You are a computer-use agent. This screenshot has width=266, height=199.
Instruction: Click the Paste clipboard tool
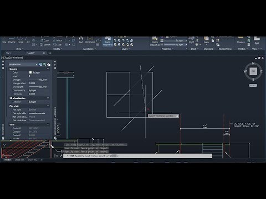(206, 40)
